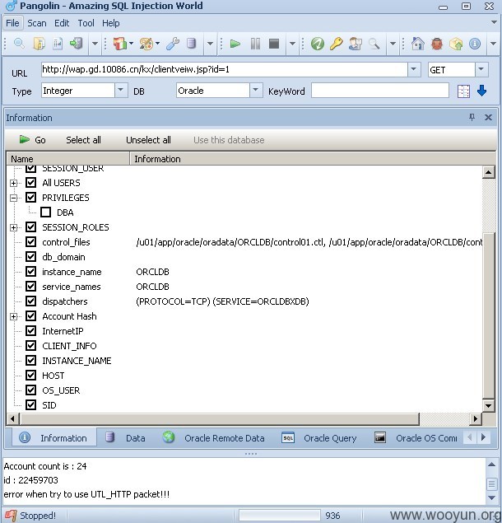Click the green arrow export icon
The image size is (502, 523).
(77, 44)
